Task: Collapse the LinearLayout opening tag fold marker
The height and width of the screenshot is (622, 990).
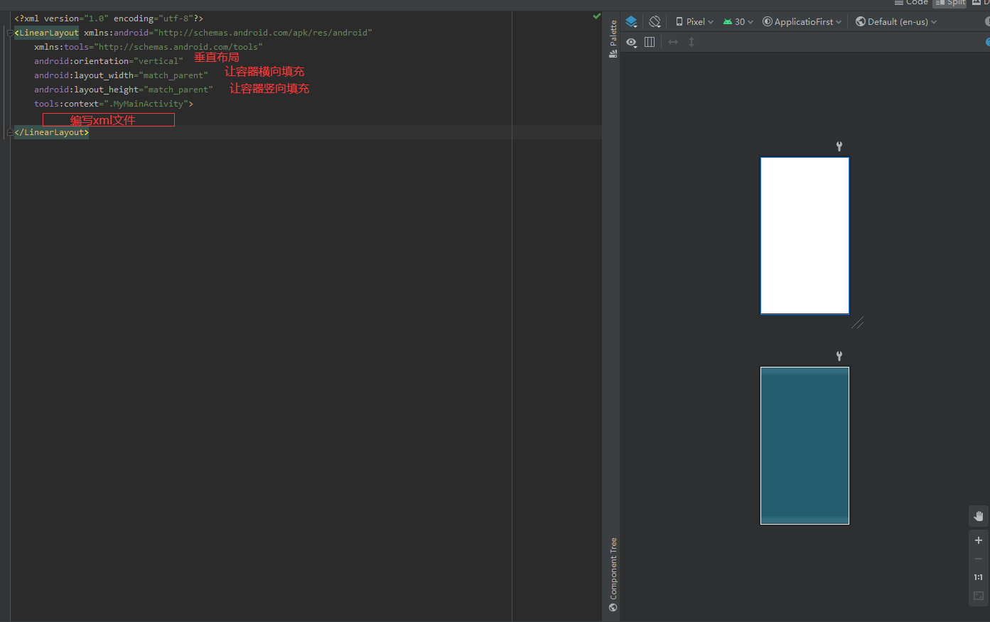Action: [10, 33]
